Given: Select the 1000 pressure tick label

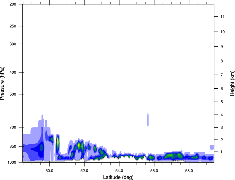Looking at the screenshot, I should (x=12, y=162).
